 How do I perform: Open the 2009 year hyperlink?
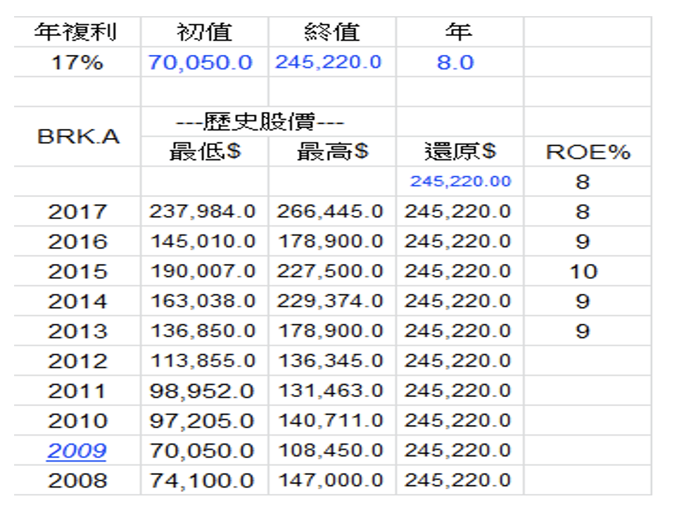[77, 450]
